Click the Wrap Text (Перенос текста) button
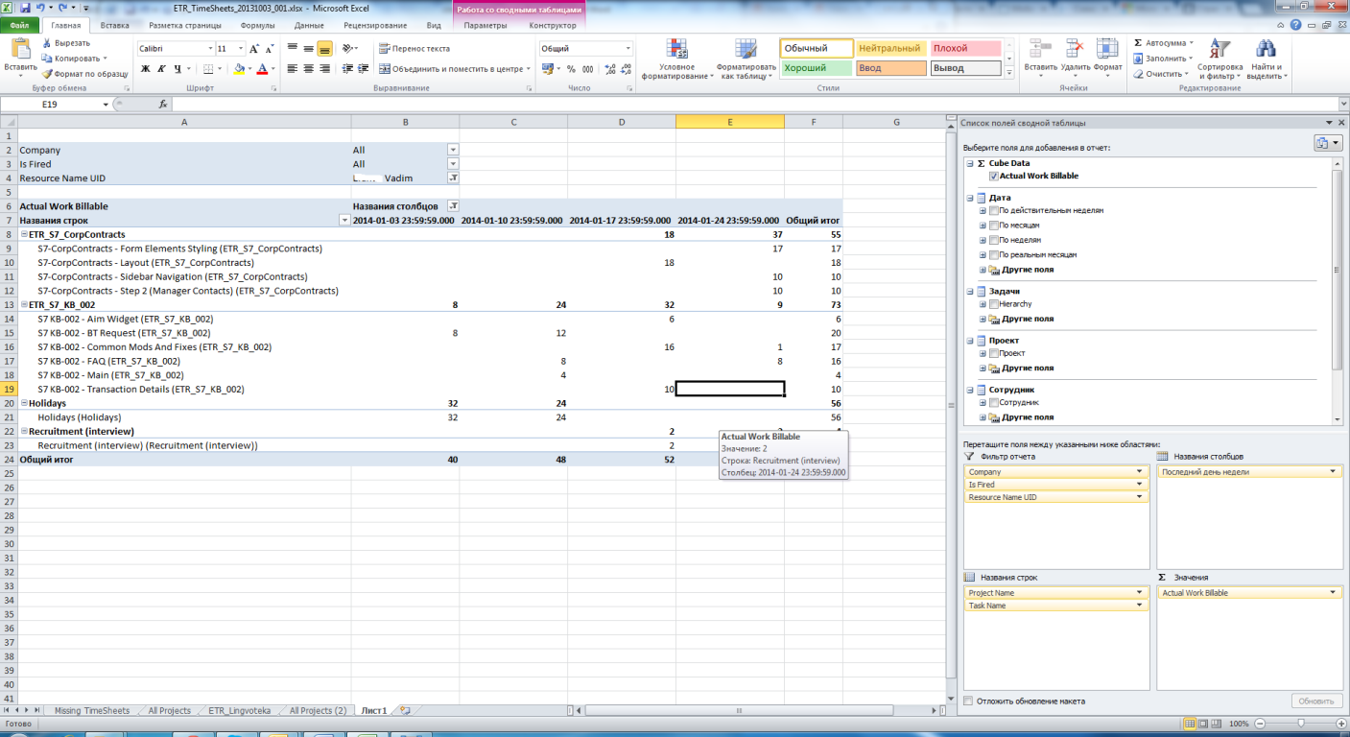Viewport: 1350px width, 737px height. point(414,48)
